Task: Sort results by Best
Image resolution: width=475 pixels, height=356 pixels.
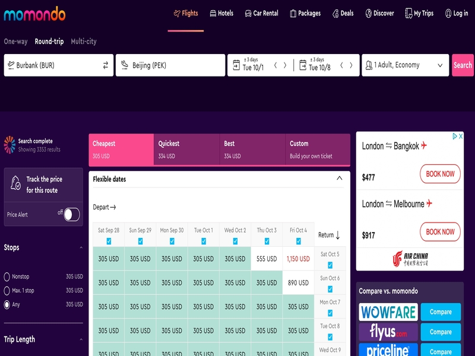Action: (252, 150)
